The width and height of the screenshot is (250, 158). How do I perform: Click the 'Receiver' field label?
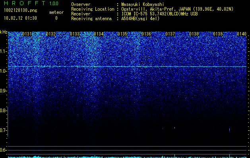point(81,14)
